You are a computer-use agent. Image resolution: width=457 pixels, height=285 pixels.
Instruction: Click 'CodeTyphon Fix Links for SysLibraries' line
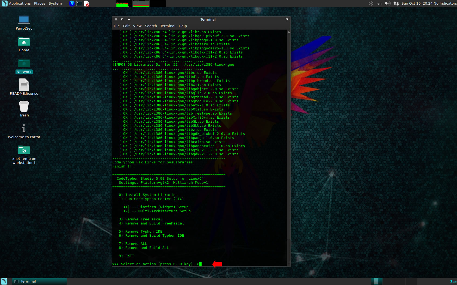pyautogui.click(x=152, y=162)
